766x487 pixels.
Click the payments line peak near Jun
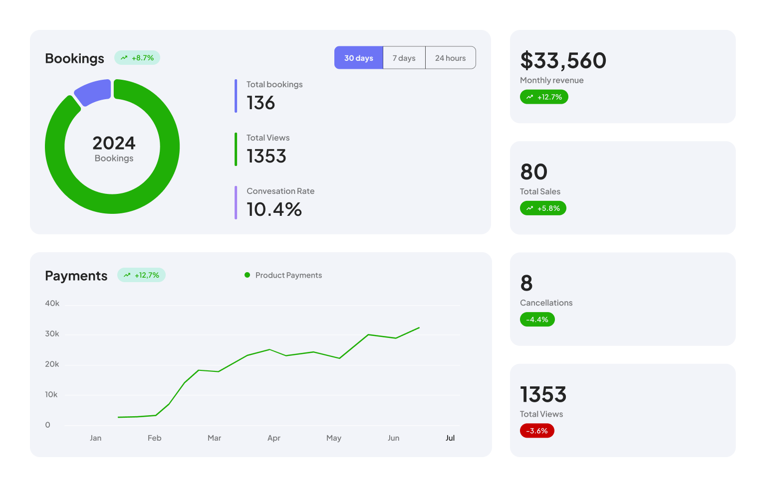pos(419,328)
